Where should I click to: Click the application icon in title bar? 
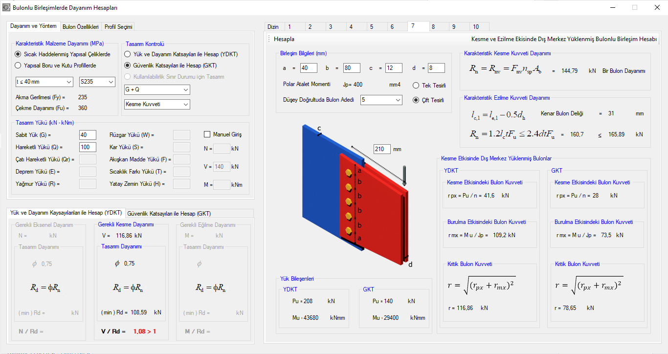pos(6,7)
